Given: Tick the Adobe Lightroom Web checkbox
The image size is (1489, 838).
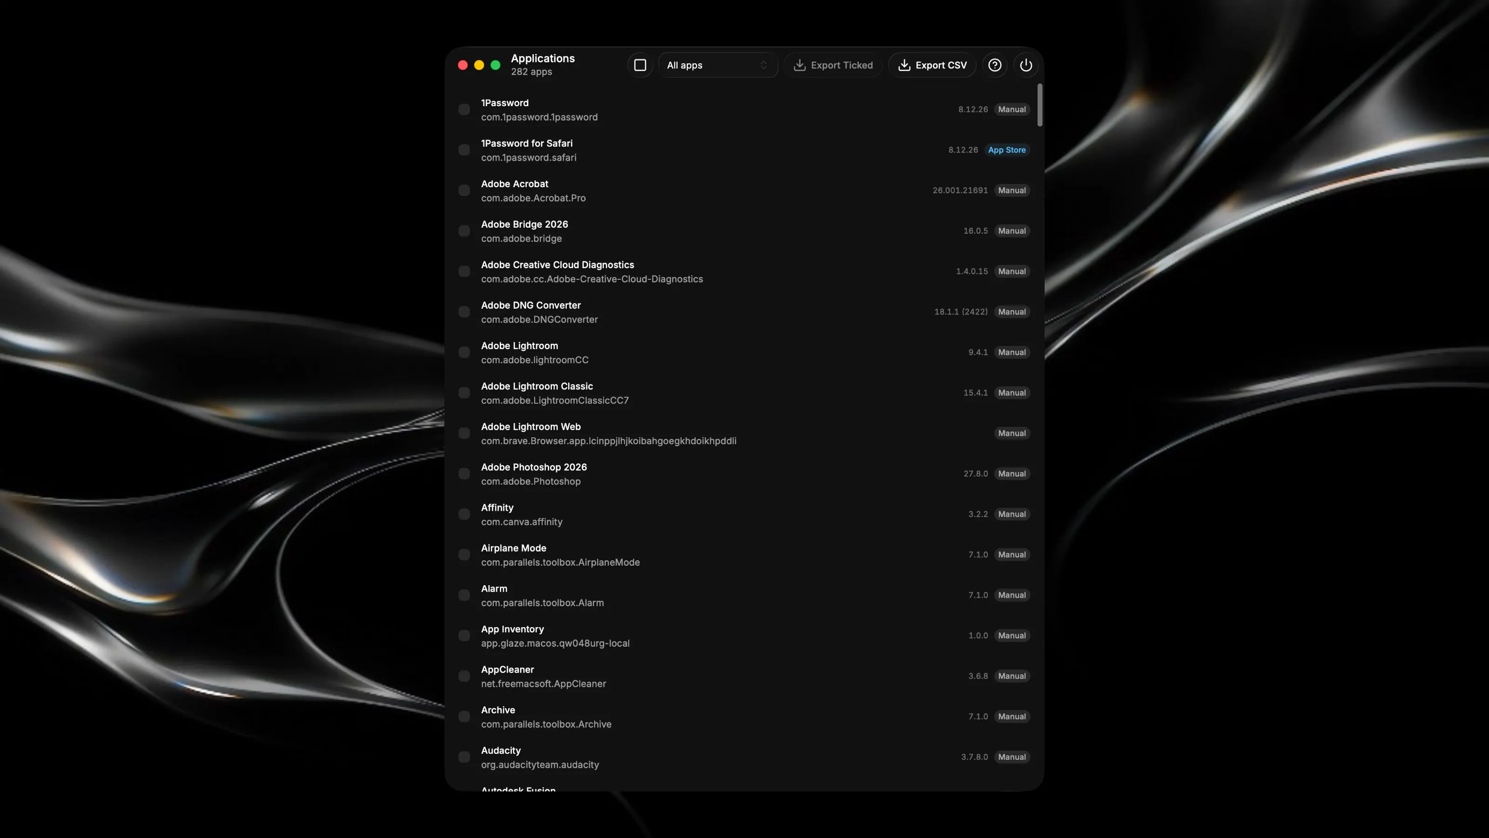Looking at the screenshot, I should pos(464,433).
